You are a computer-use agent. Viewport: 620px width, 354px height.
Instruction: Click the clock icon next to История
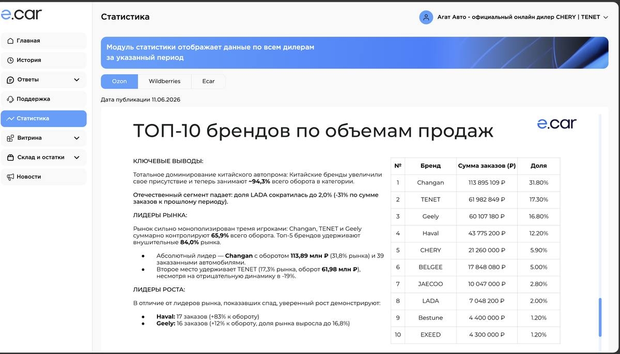(x=10, y=60)
